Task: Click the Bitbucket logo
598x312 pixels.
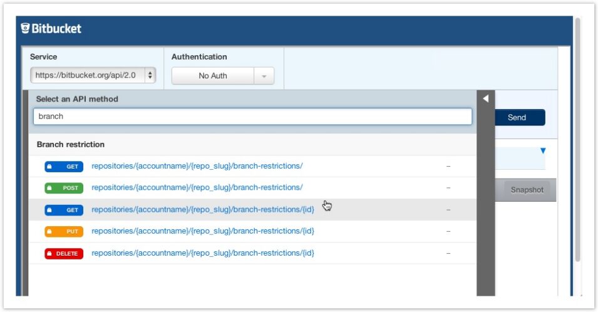Action: click(51, 29)
